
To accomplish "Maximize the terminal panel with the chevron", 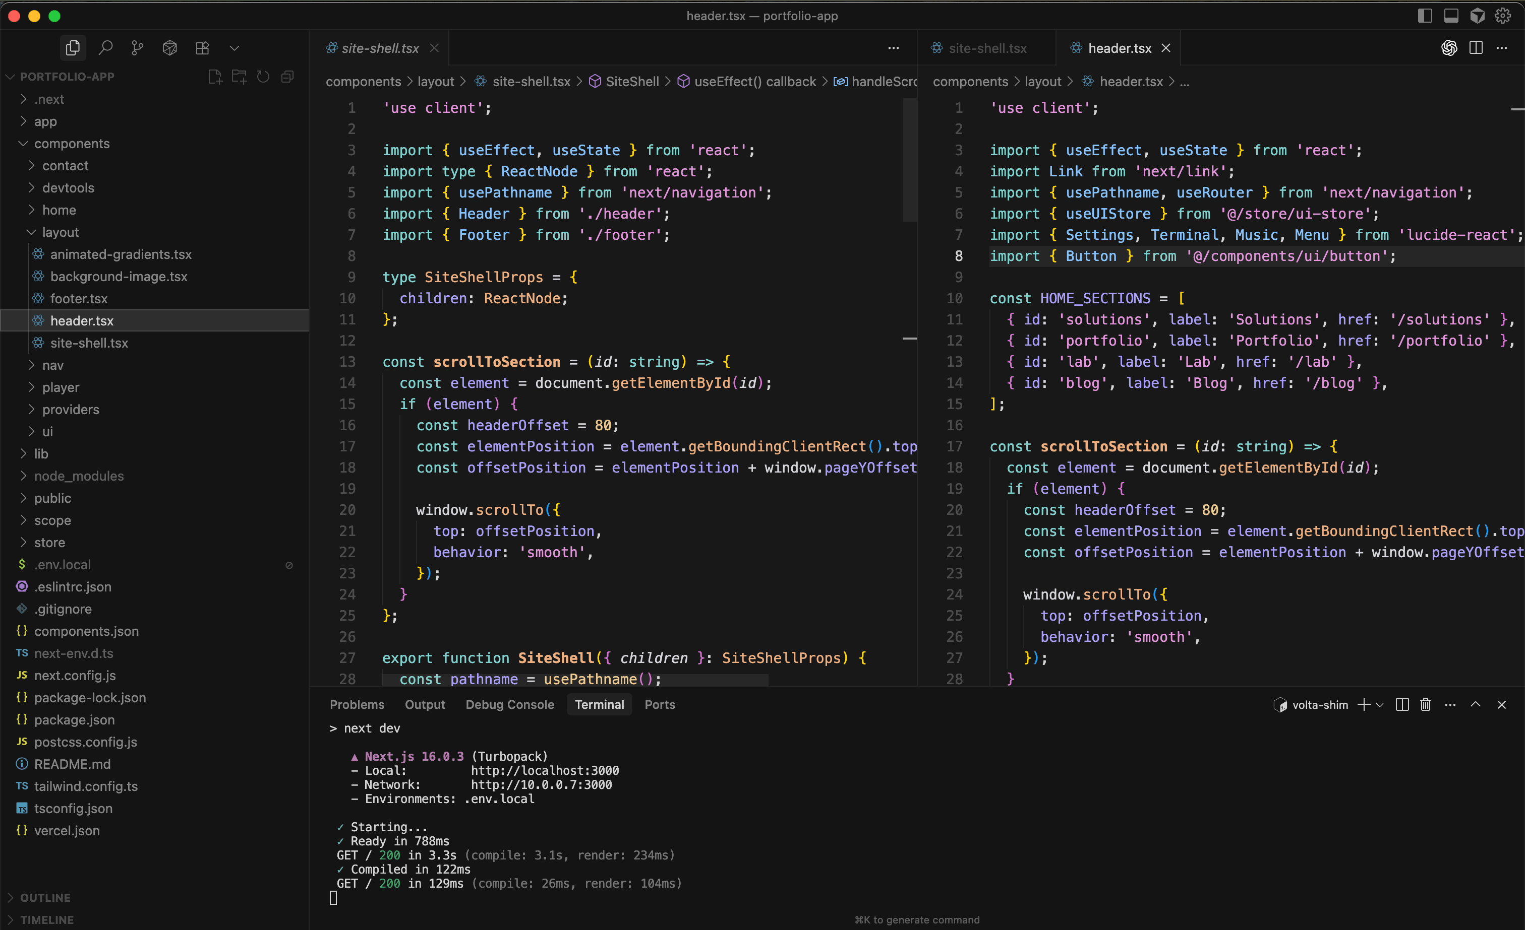I will [x=1476, y=705].
